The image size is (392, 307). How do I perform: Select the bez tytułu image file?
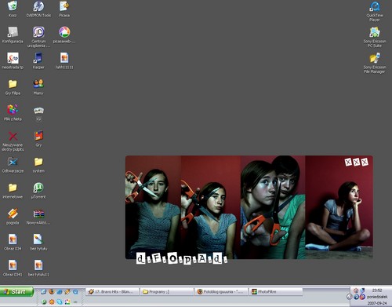click(x=38, y=243)
